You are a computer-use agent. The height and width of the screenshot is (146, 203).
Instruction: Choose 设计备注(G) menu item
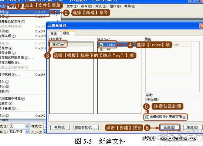[x=23, y=108]
